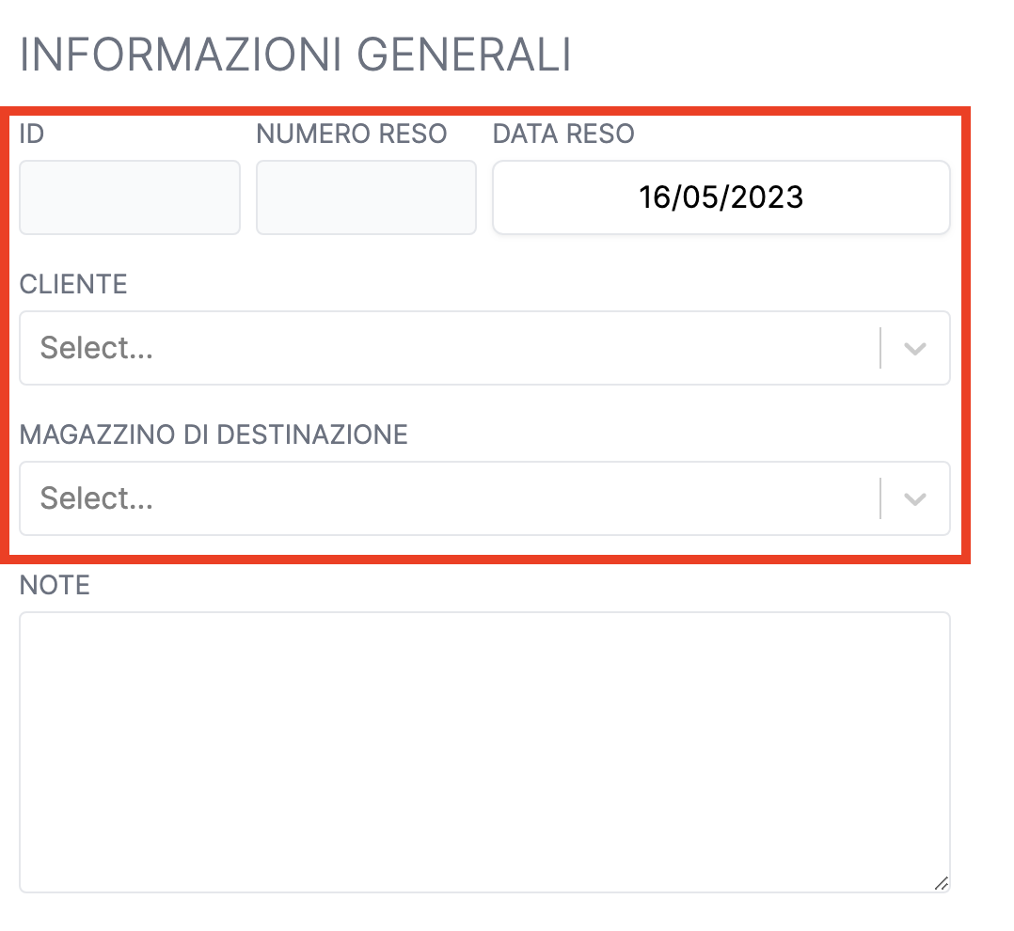Focus the ID input field
The height and width of the screenshot is (931, 1014).
pos(130,197)
